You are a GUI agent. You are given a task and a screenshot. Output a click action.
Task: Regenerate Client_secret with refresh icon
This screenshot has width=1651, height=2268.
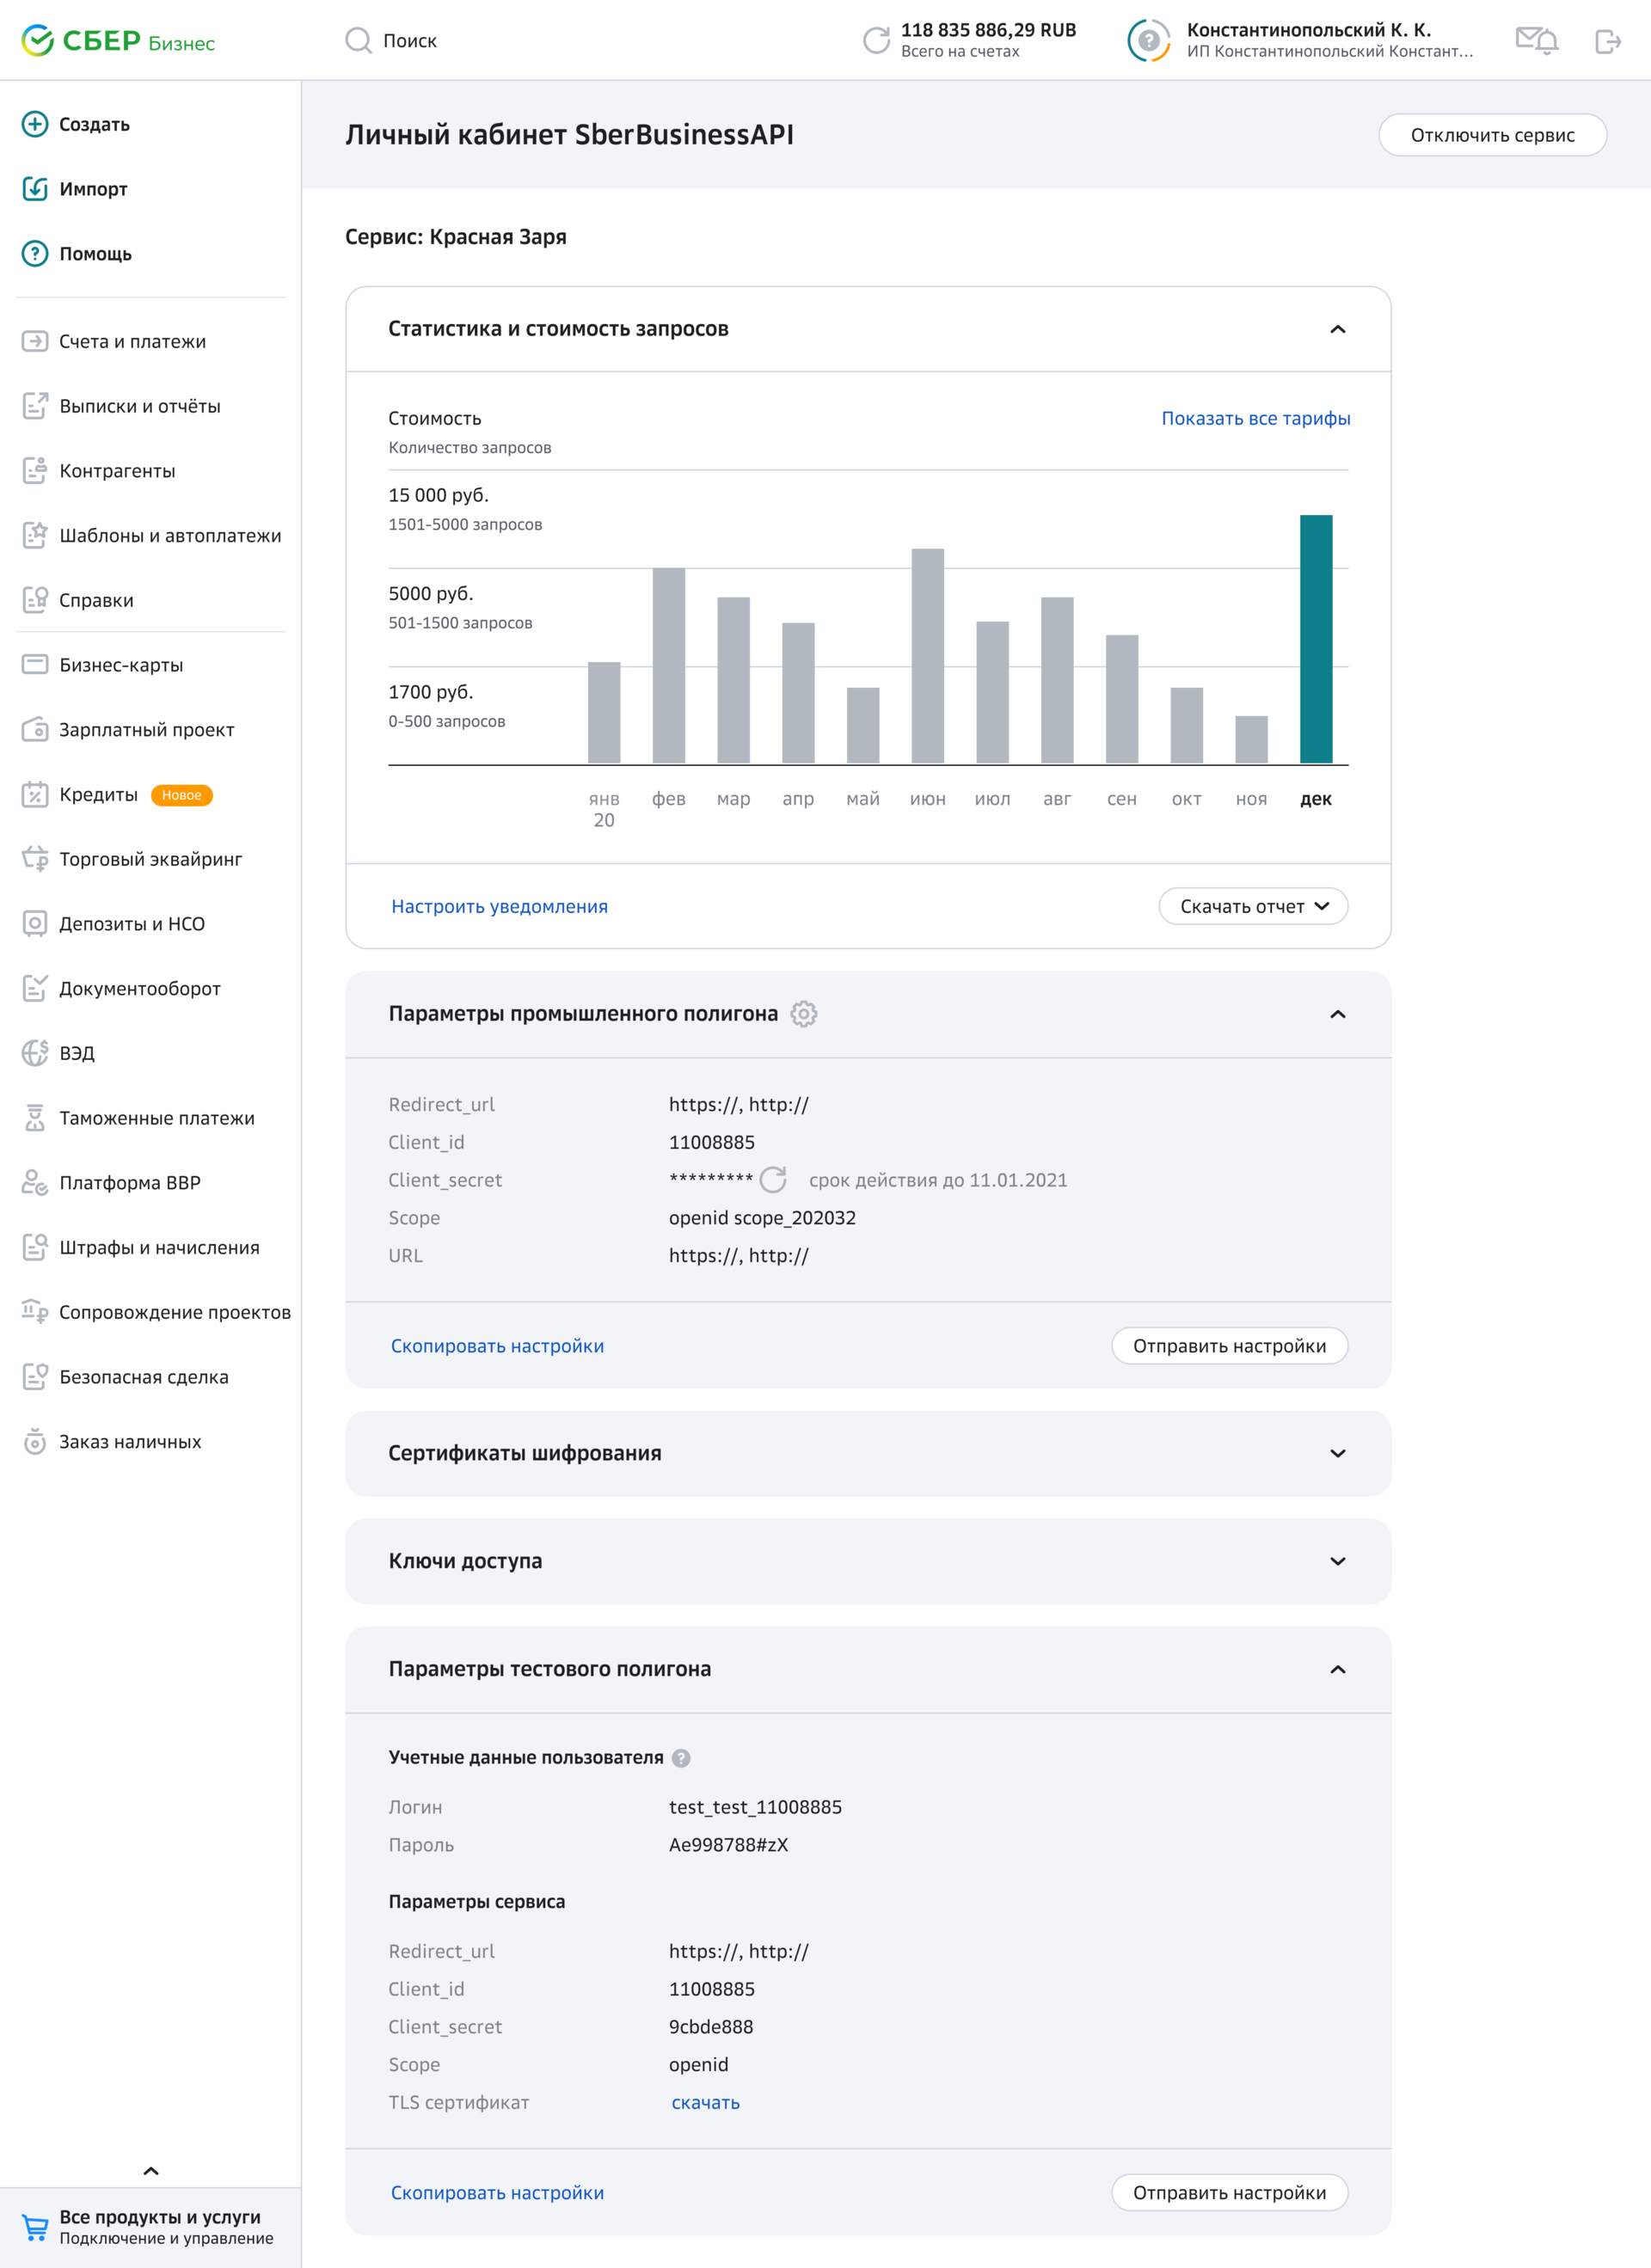773,1180
